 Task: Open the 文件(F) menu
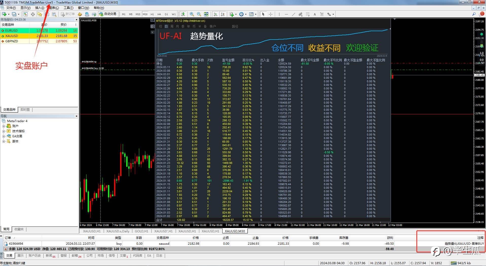click(11, 8)
